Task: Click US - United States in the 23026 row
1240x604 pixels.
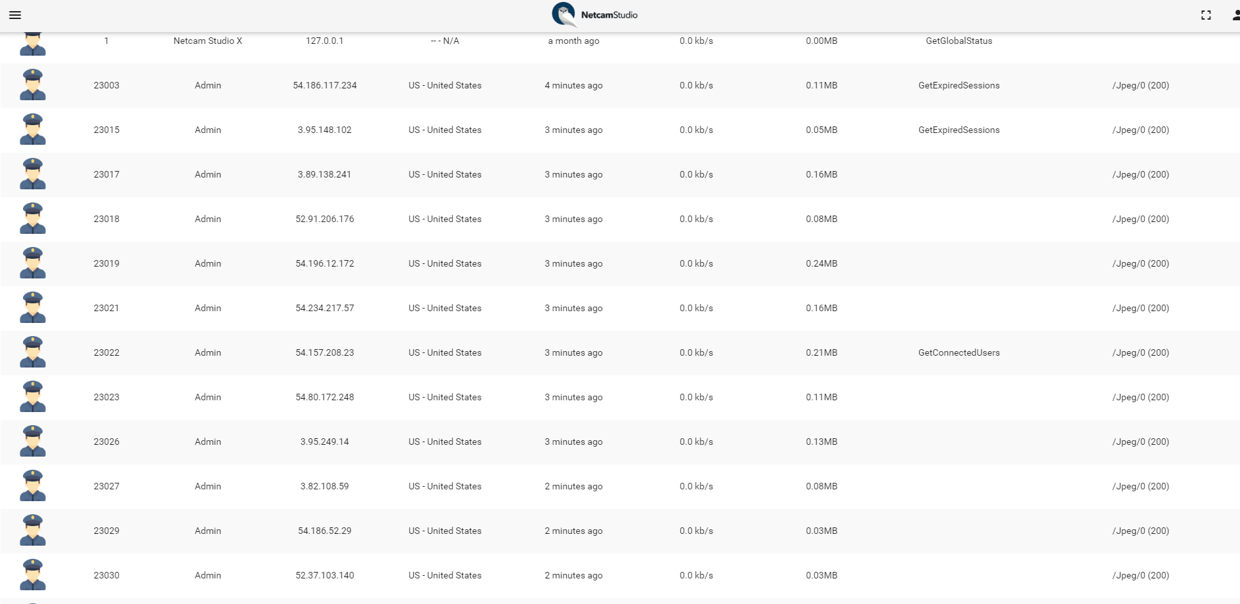Action: (x=445, y=442)
